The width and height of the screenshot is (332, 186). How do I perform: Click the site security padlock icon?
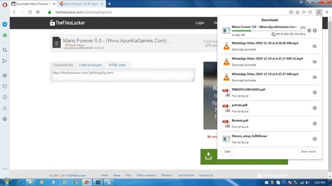pyautogui.click(x=50, y=12)
